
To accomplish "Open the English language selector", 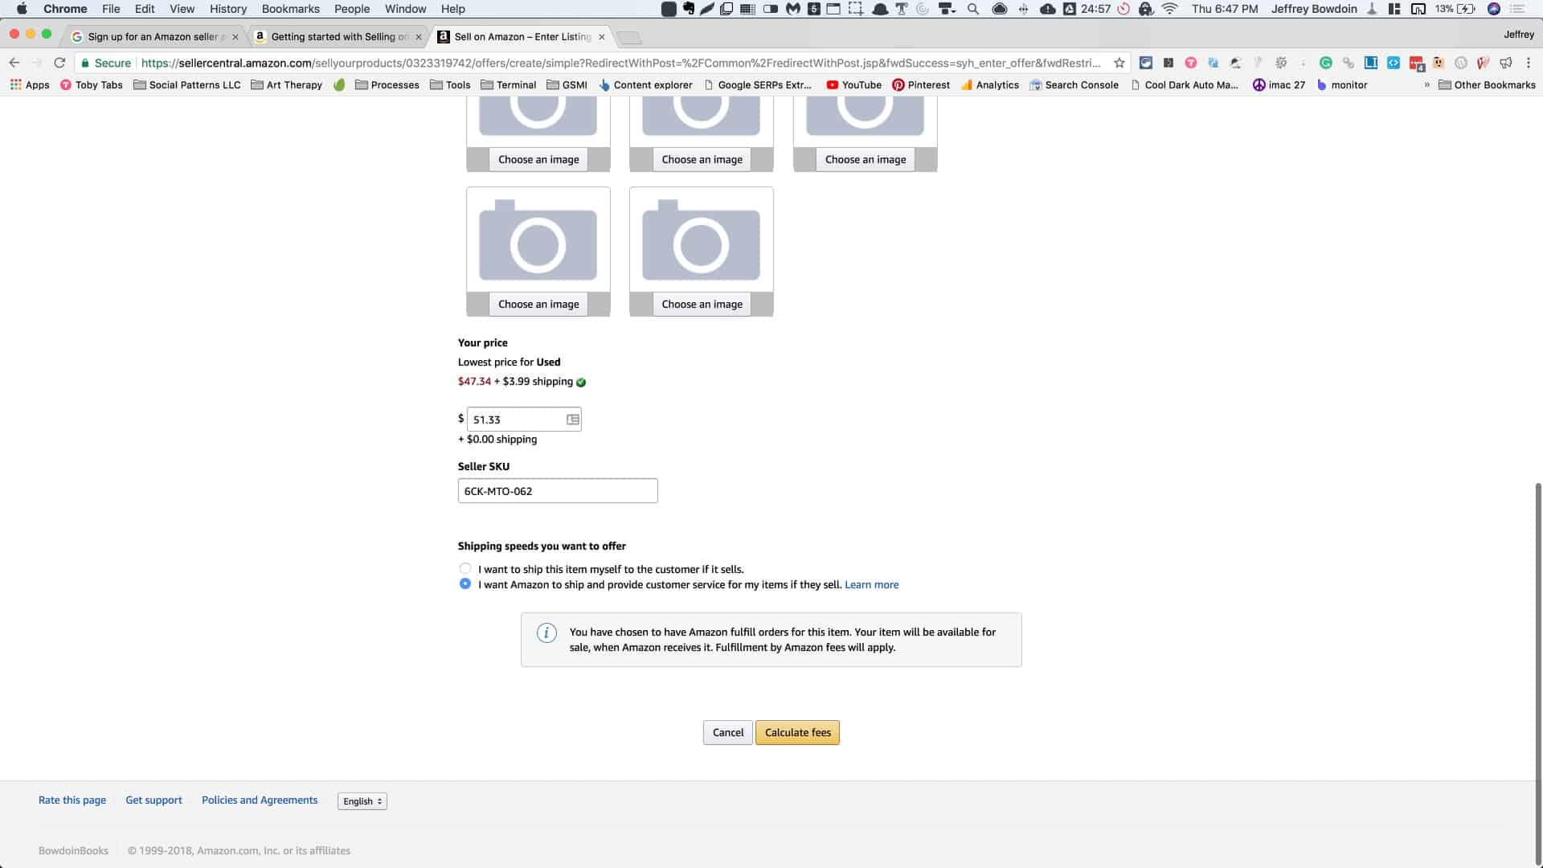I will 362,800.
